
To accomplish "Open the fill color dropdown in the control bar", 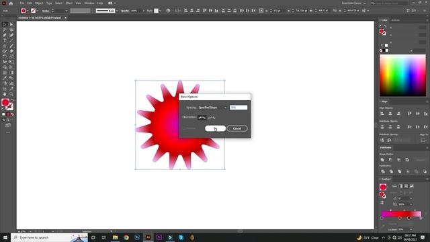I will 28,11.
